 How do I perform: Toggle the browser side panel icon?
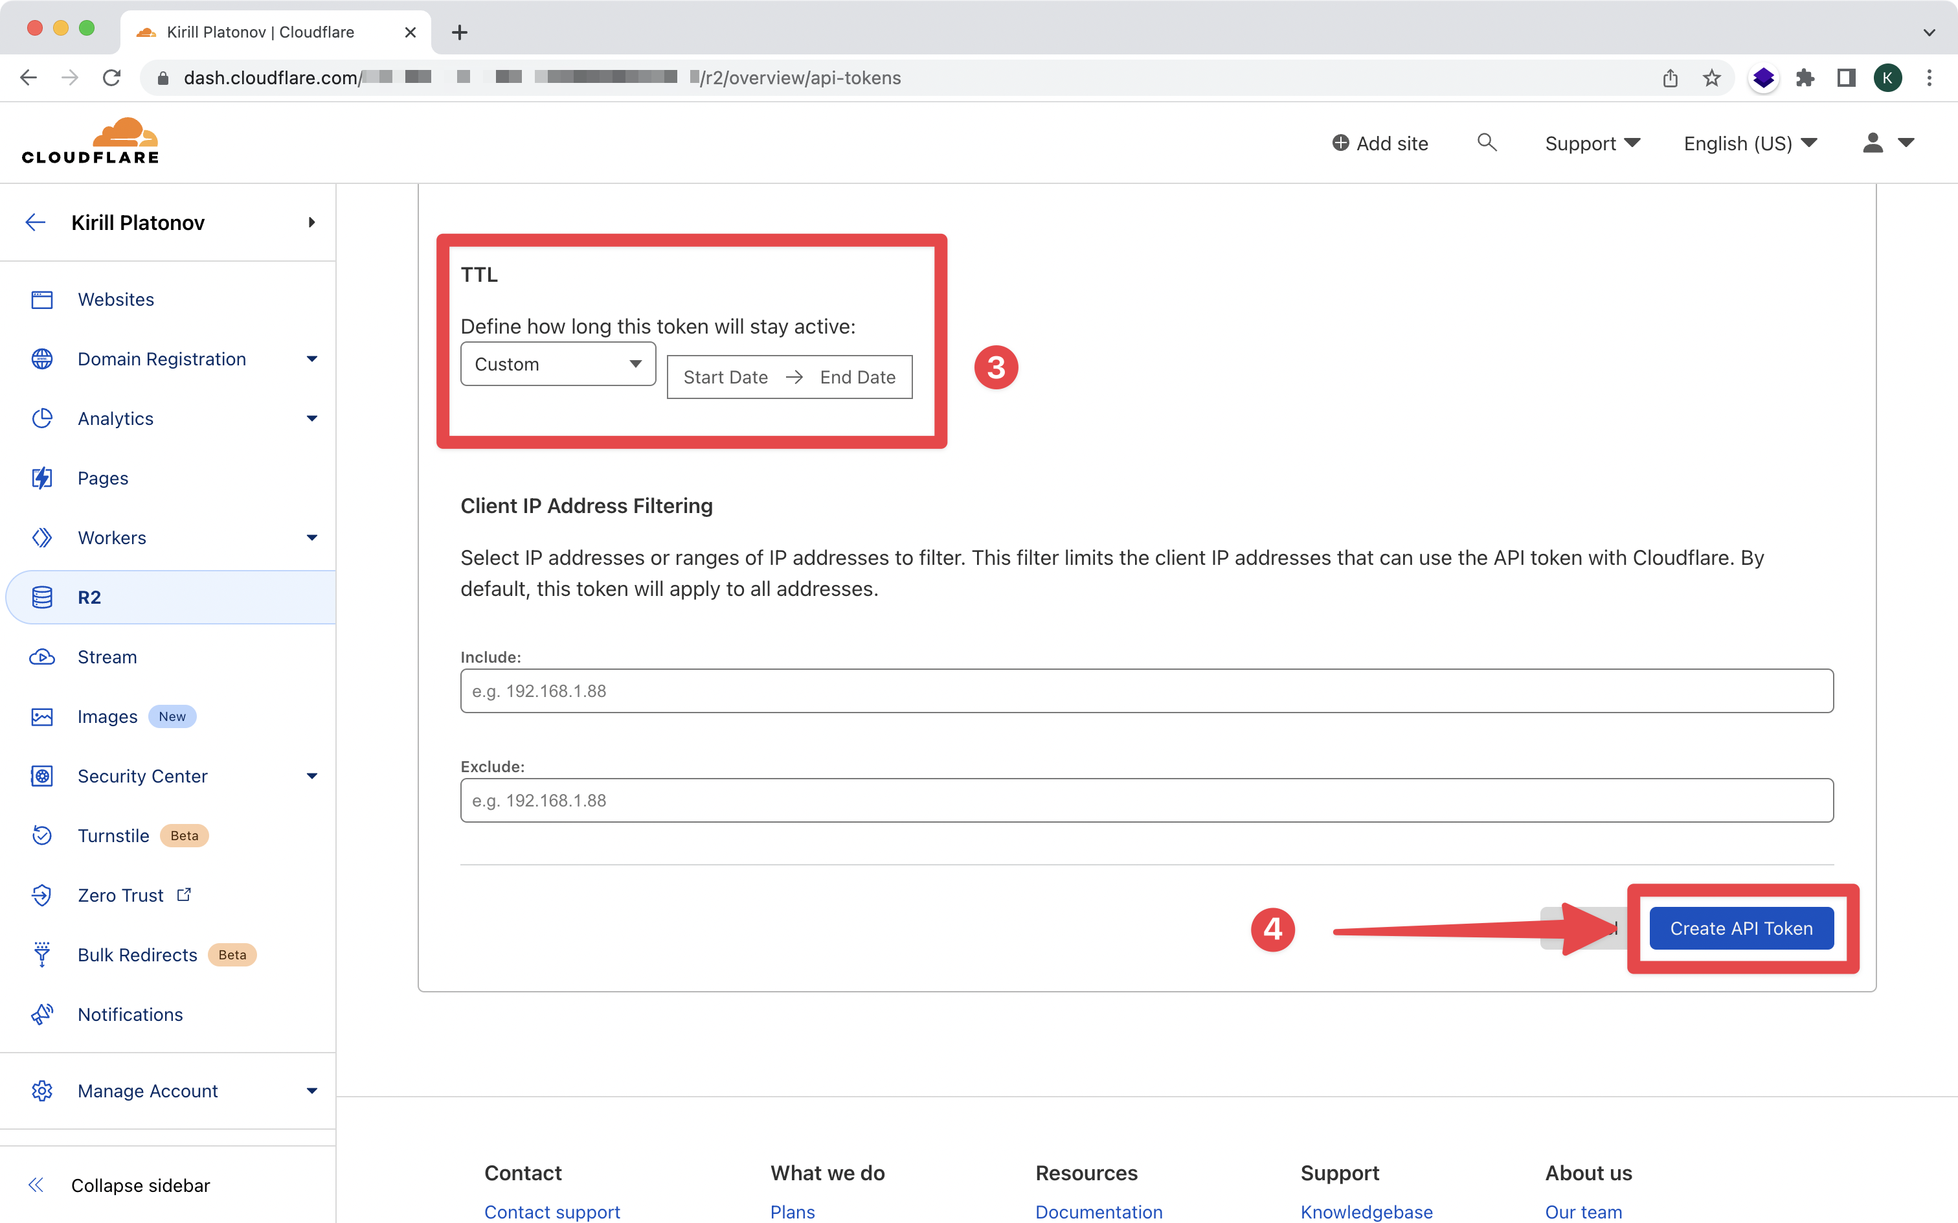1847,78
